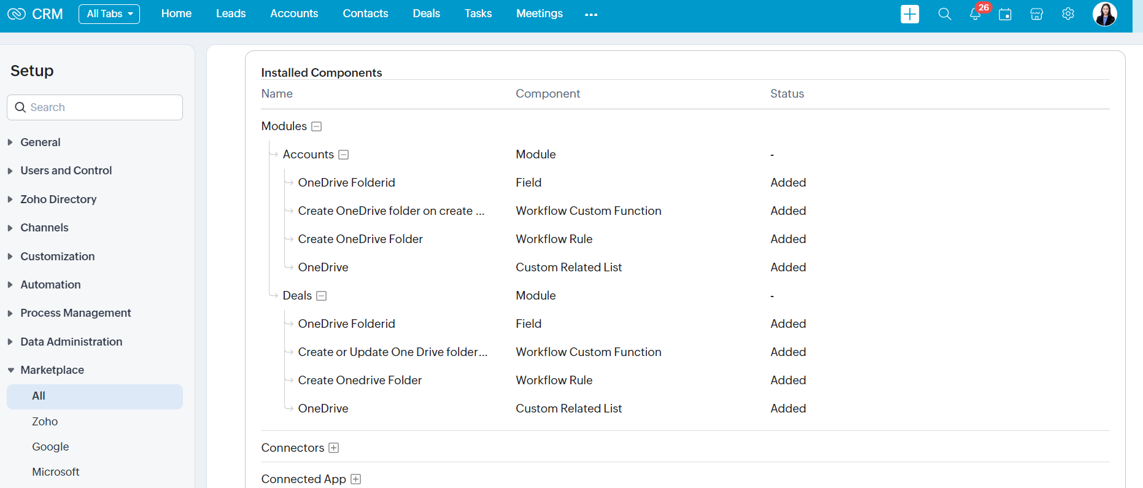Select Zoho under Marketplace
The image size is (1143, 488).
click(45, 422)
